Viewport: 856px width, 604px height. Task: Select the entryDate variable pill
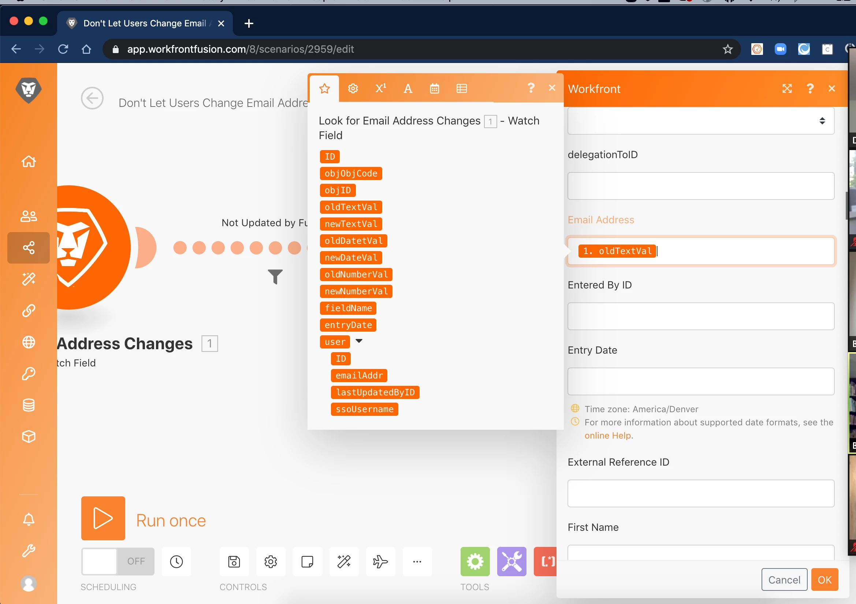(x=348, y=325)
